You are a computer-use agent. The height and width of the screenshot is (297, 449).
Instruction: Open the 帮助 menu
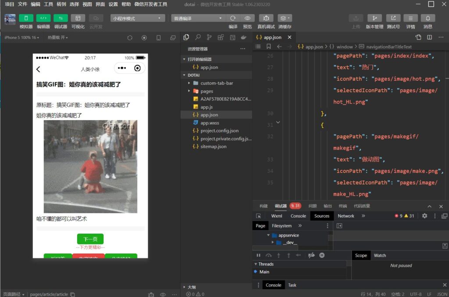click(126, 4)
